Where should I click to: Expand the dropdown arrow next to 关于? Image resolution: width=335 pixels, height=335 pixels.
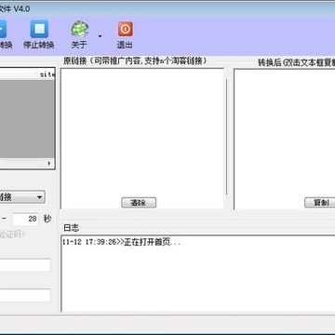point(100,36)
